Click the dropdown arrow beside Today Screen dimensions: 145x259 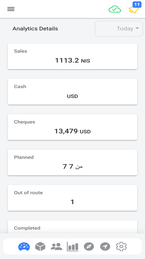click(137, 28)
